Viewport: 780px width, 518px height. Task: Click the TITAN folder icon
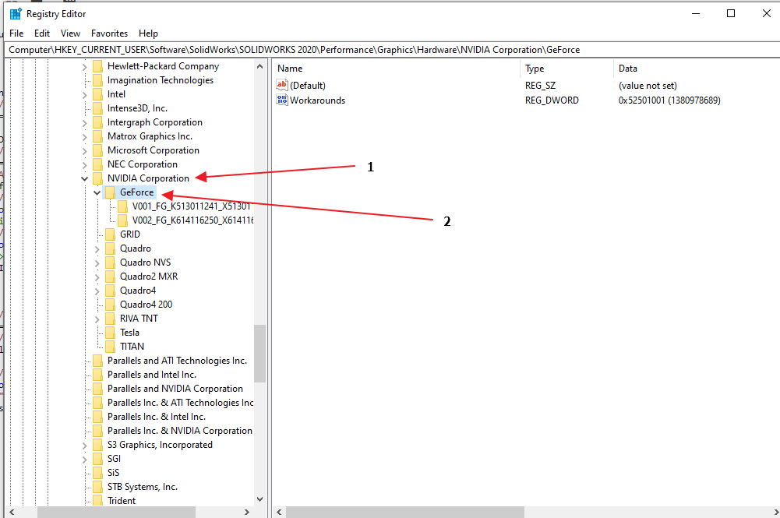click(108, 346)
